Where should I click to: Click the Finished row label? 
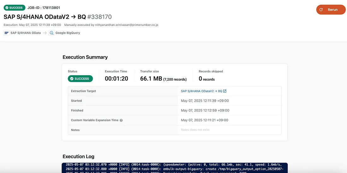pyautogui.click(x=77, y=110)
